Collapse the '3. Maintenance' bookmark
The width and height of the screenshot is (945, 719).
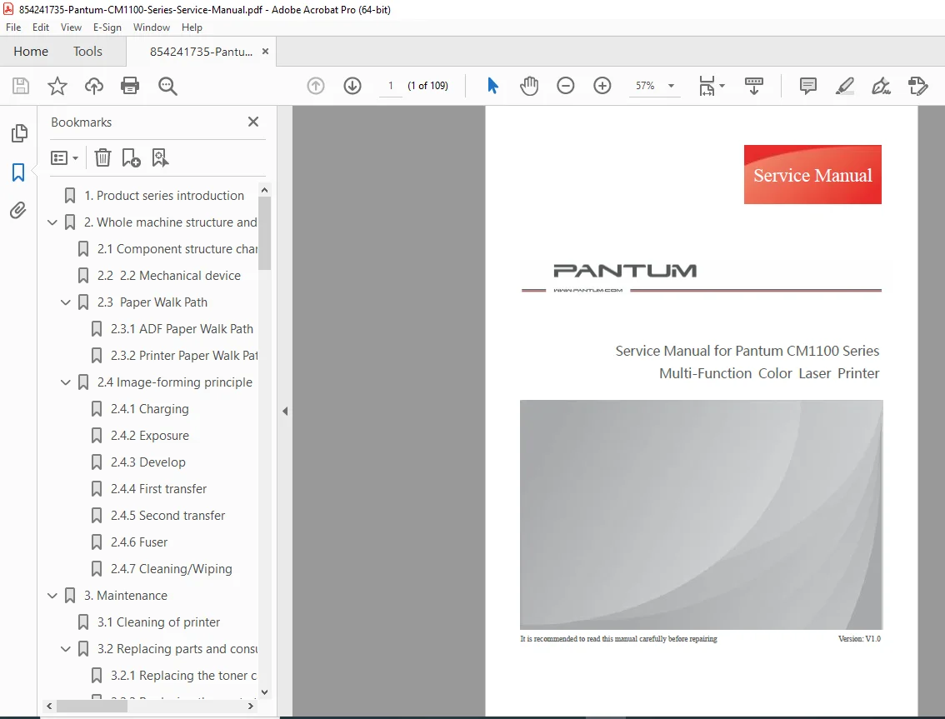coord(52,596)
